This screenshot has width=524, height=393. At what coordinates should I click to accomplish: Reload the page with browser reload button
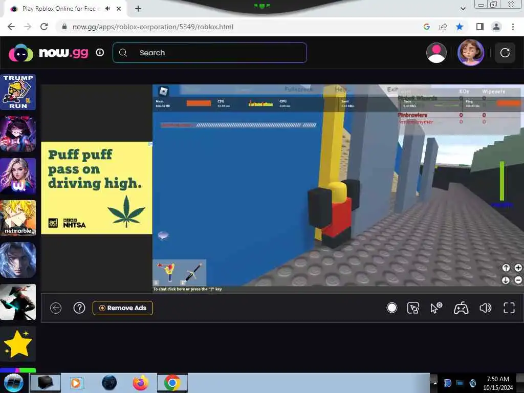click(x=44, y=27)
